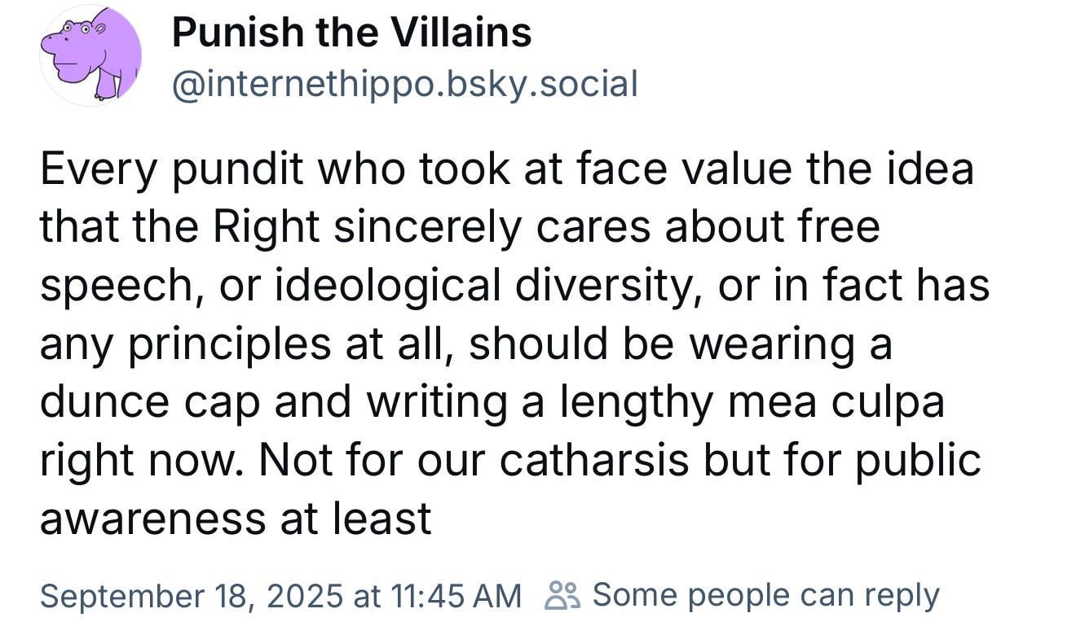Visit the @internethippo.bsky.social handle

[x=404, y=84]
